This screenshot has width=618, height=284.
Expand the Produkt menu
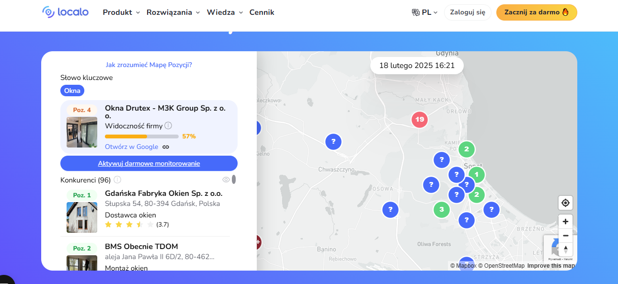[121, 12]
